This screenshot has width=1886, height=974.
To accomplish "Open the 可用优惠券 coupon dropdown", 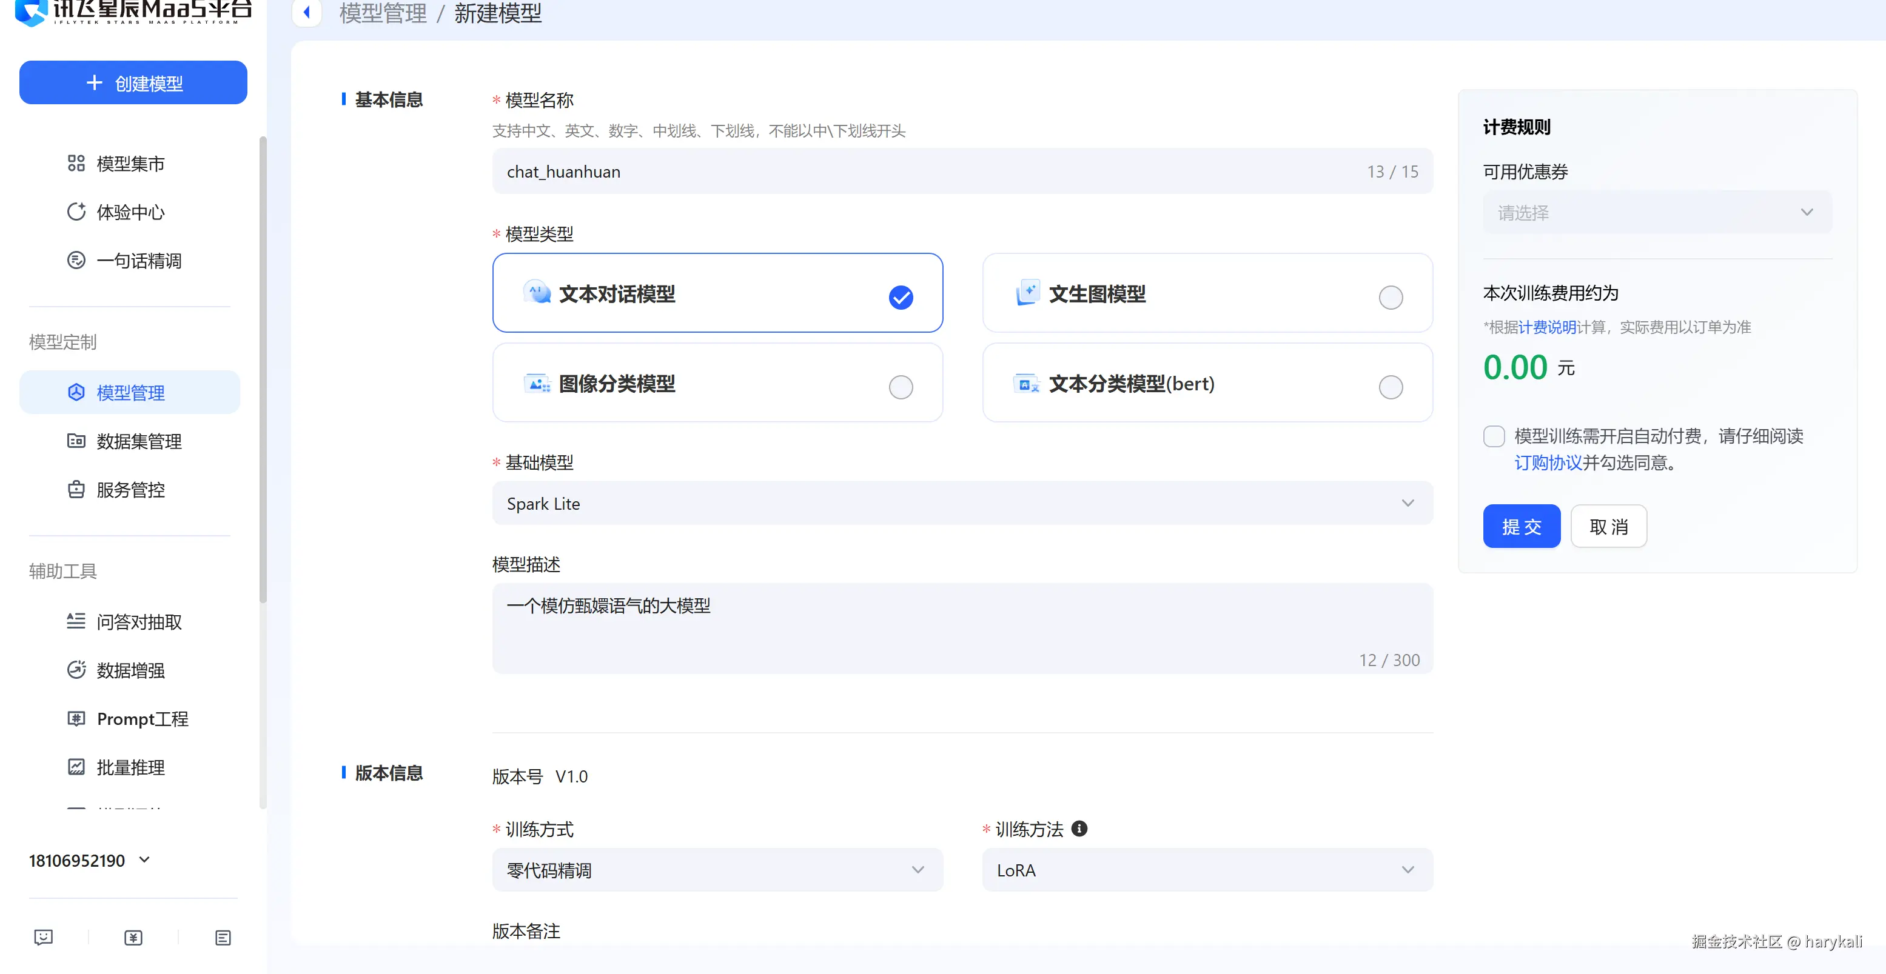I will 1657,212.
